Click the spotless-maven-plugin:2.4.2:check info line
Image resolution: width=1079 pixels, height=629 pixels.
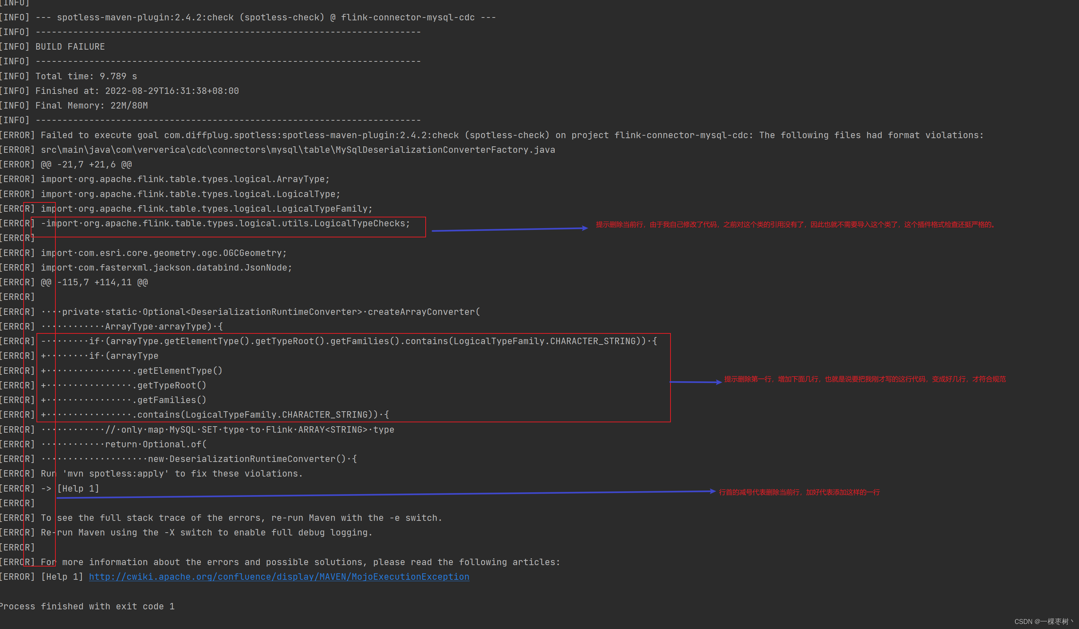pyautogui.click(x=248, y=17)
